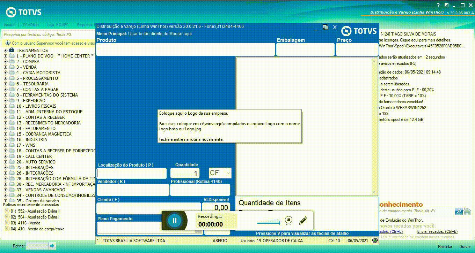The height and width of the screenshot is (253, 475).
Task: Select 9 - EXPEDICAO in the tree
Action: pos(31,101)
